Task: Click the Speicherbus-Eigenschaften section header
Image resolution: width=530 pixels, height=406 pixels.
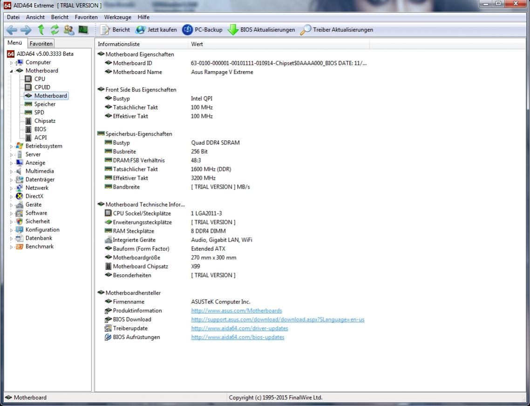Action: pos(135,134)
